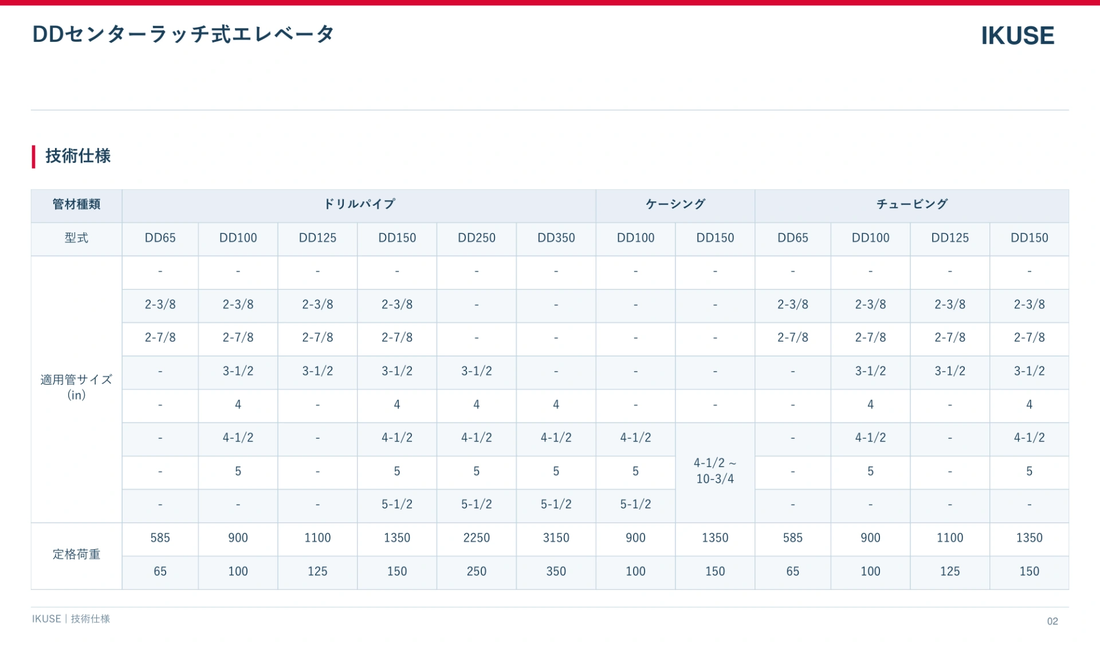Select the DD350 model cell

coord(556,238)
